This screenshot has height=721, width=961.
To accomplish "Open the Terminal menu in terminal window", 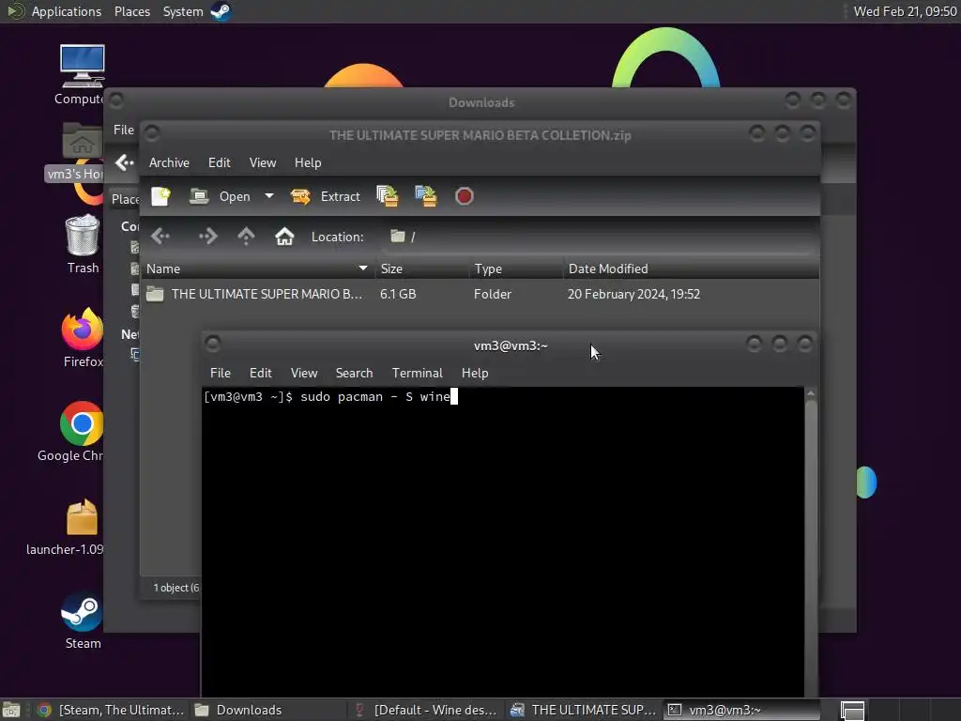I will click(x=418, y=373).
